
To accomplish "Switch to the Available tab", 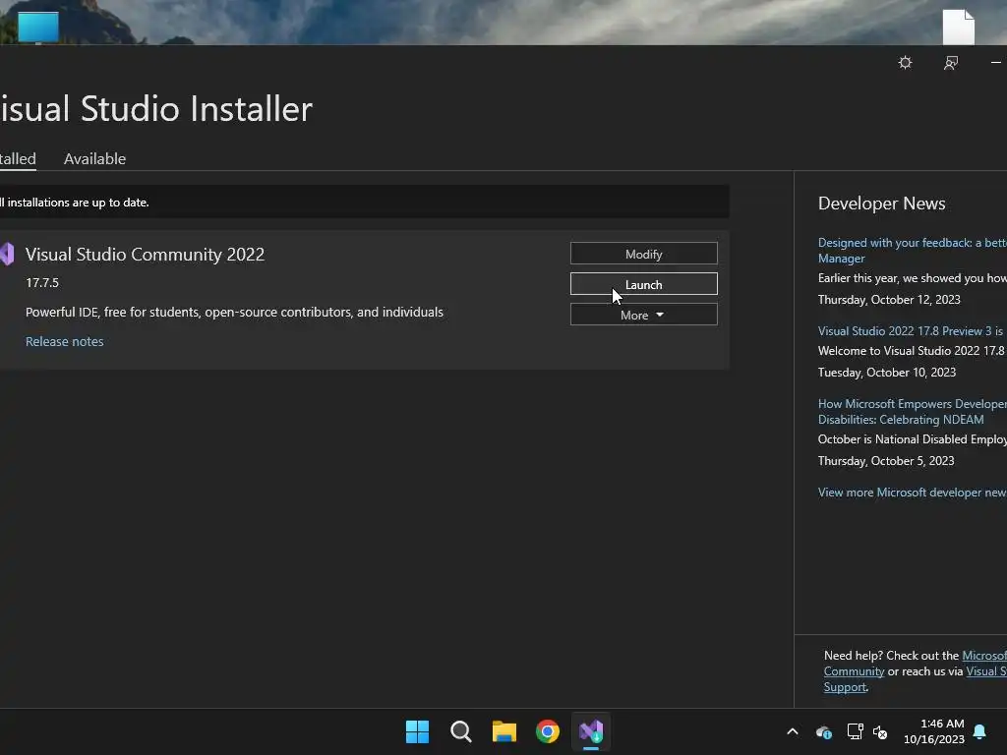I will coord(95,158).
